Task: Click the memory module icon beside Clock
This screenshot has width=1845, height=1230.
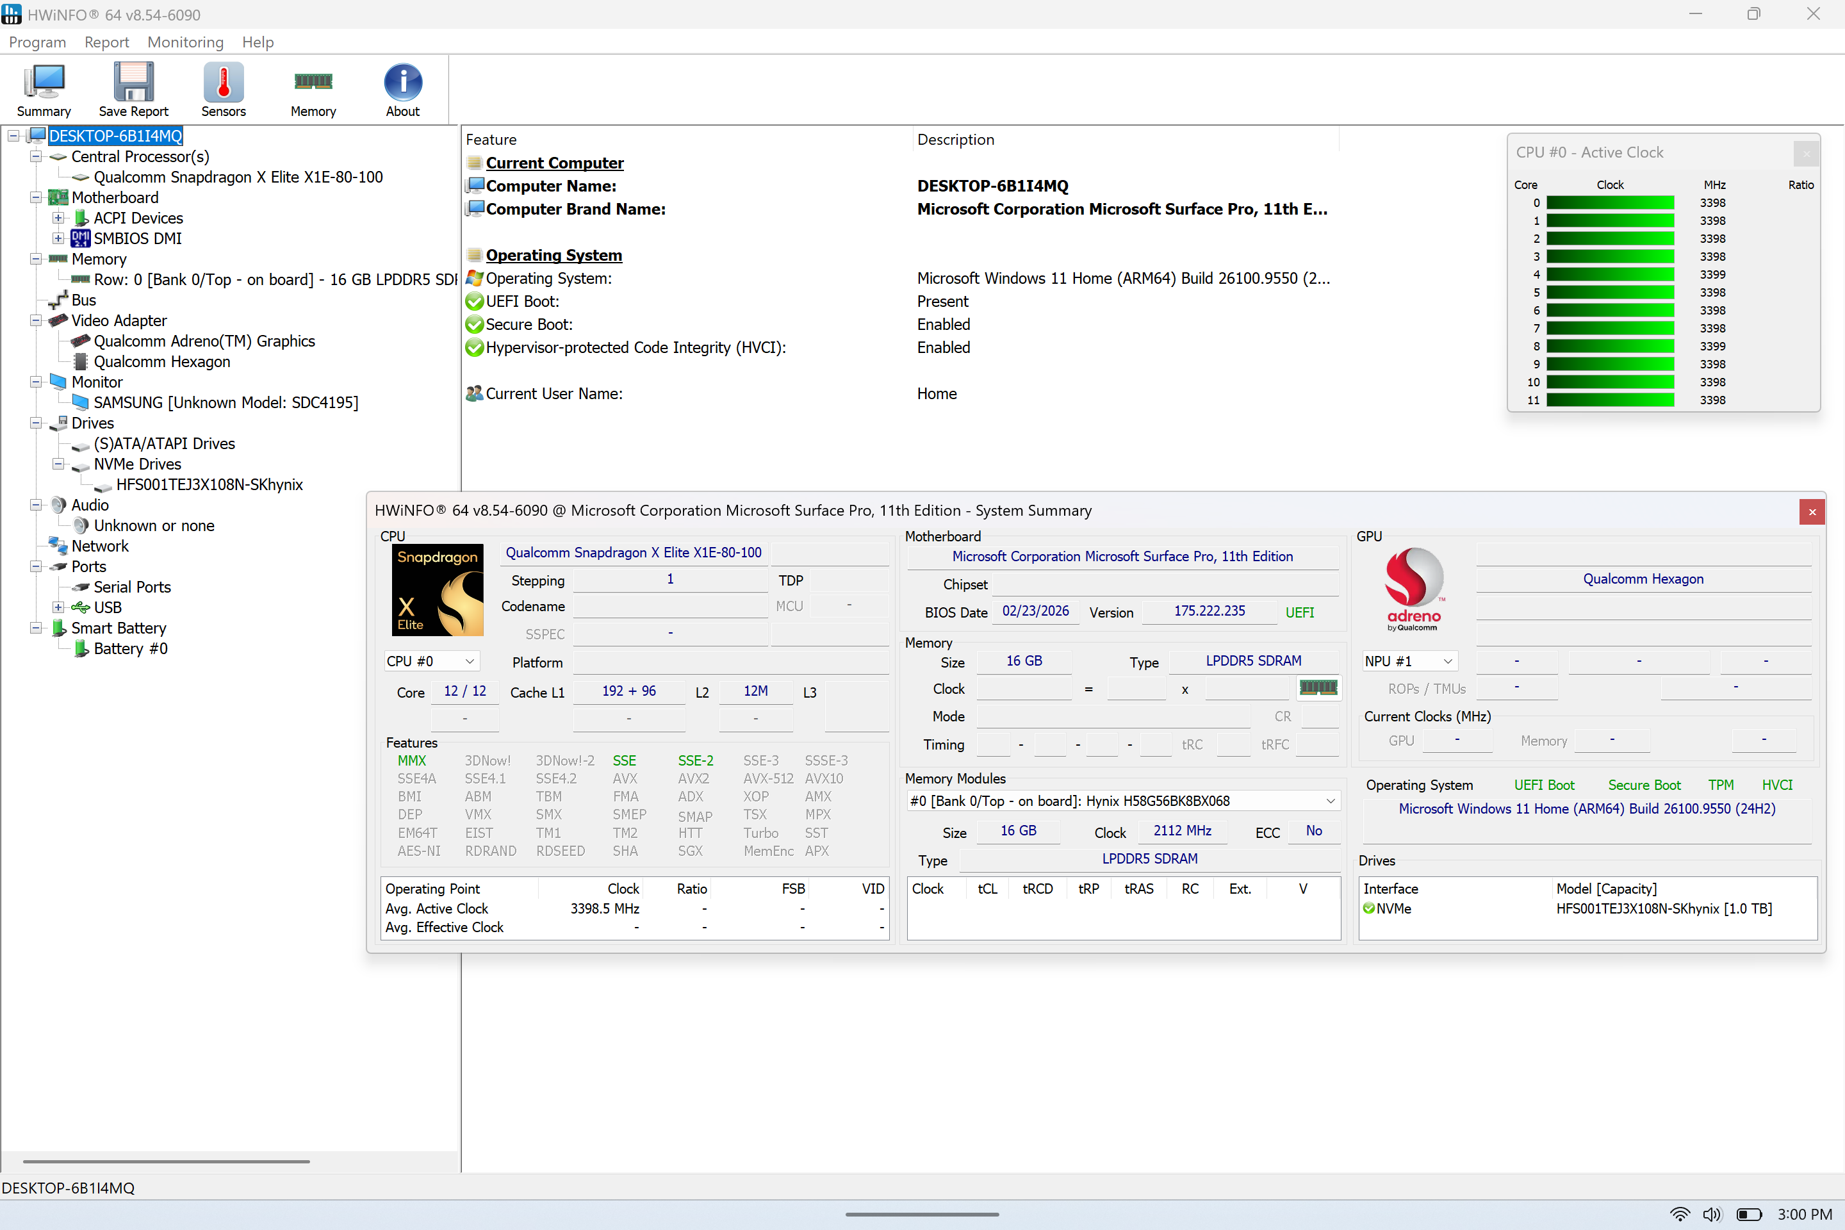Action: pyautogui.click(x=1318, y=688)
